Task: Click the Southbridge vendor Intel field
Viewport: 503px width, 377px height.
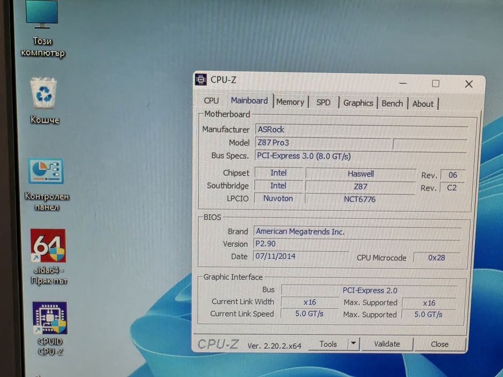Action: [278, 186]
